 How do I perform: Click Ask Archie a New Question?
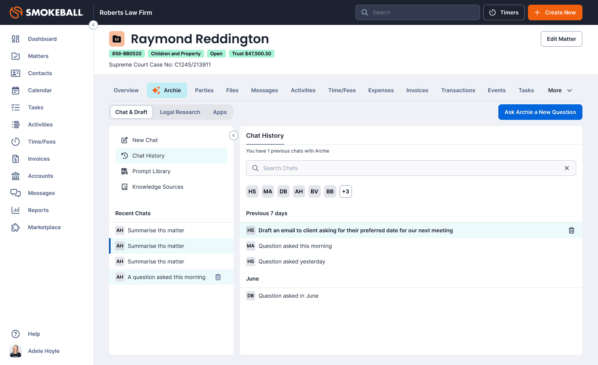click(x=540, y=112)
